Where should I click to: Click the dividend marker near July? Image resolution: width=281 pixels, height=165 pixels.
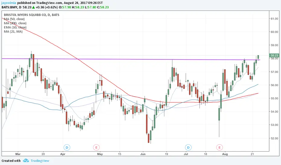(x=188, y=148)
